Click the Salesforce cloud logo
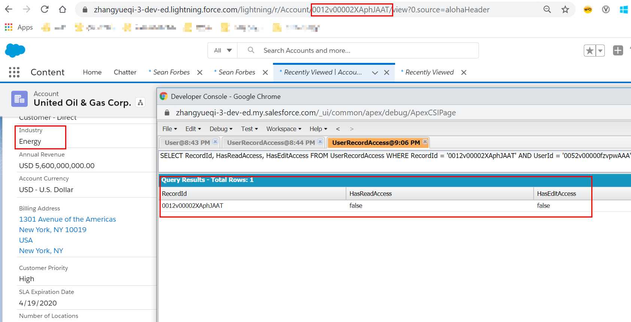Image resolution: width=631 pixels, height=322 pixels. [15, 50]
